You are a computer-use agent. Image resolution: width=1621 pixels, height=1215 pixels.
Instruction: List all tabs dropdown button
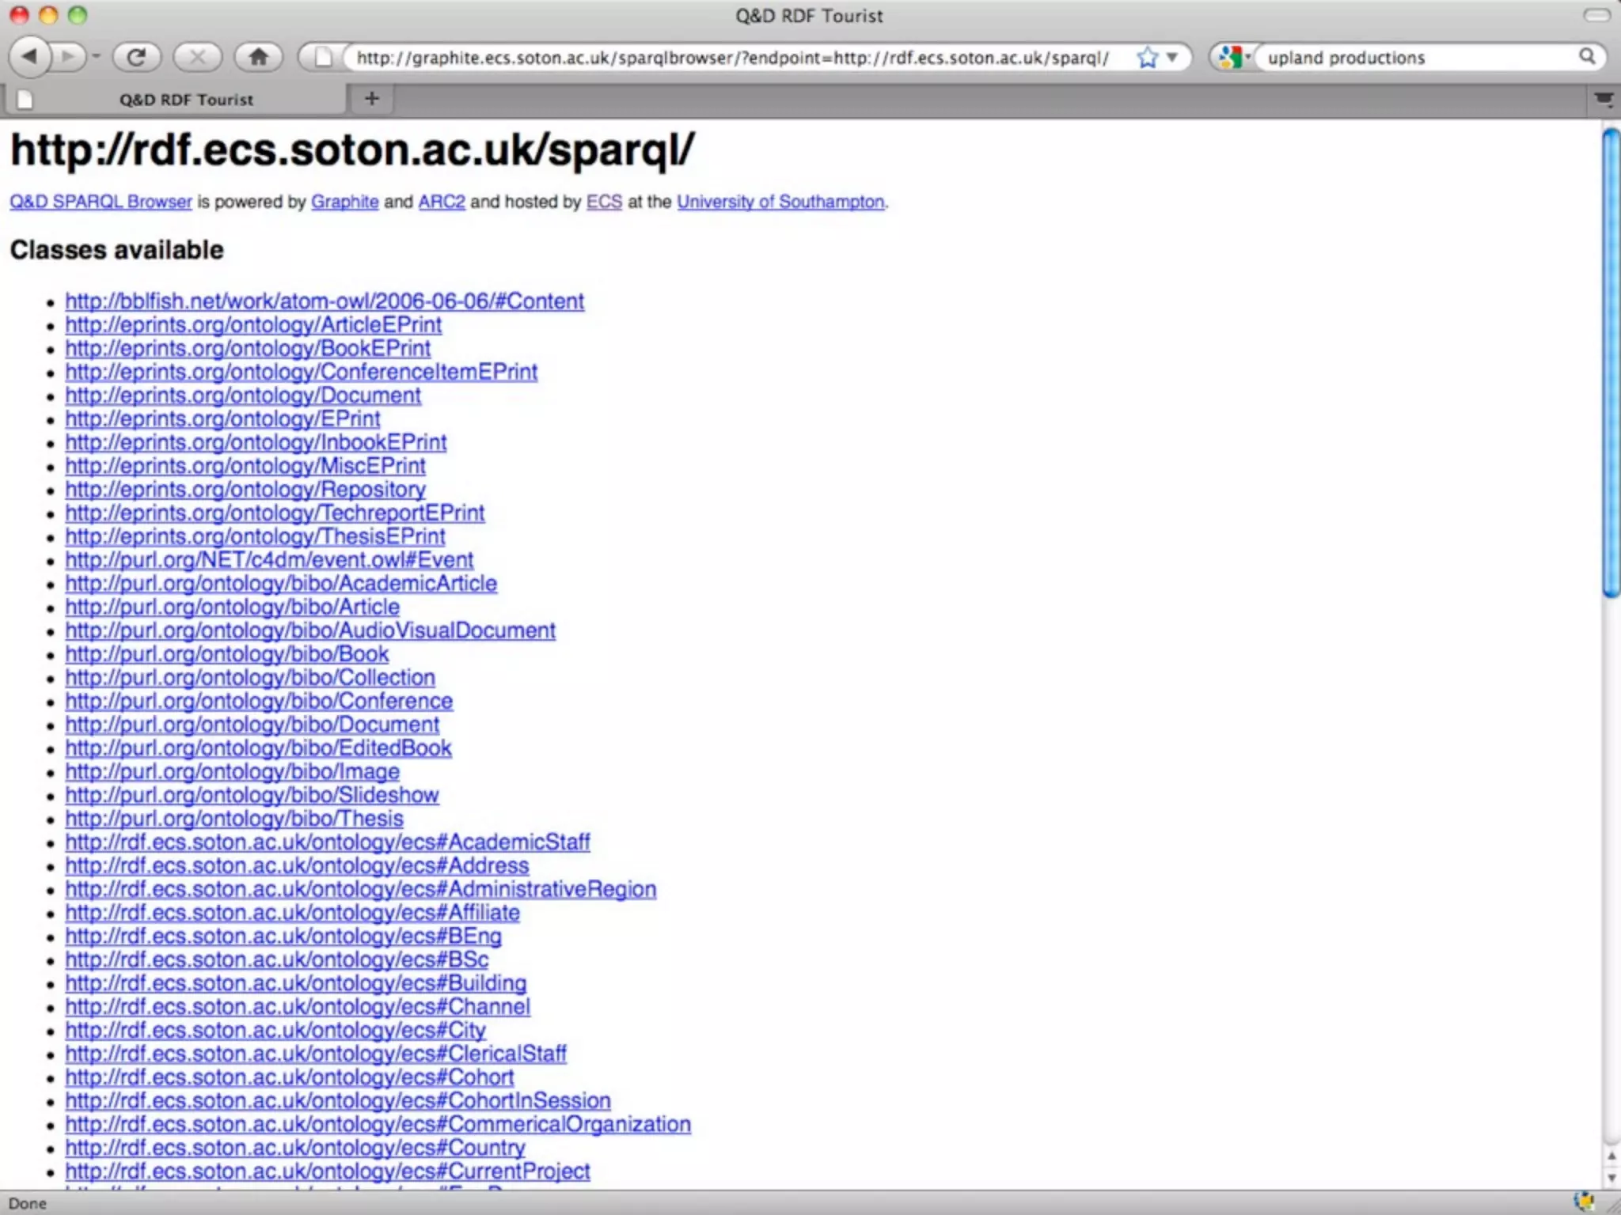[1603, 100]
